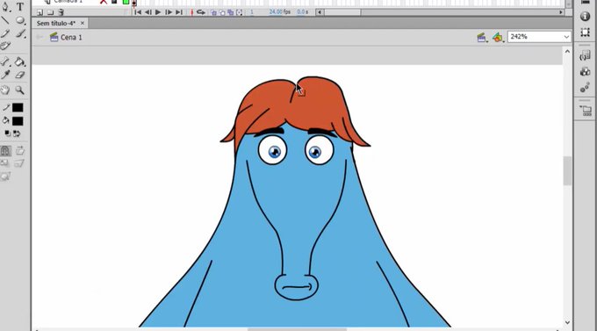
Task: Create a new layer folder
Action: click(x=50, y=12)
